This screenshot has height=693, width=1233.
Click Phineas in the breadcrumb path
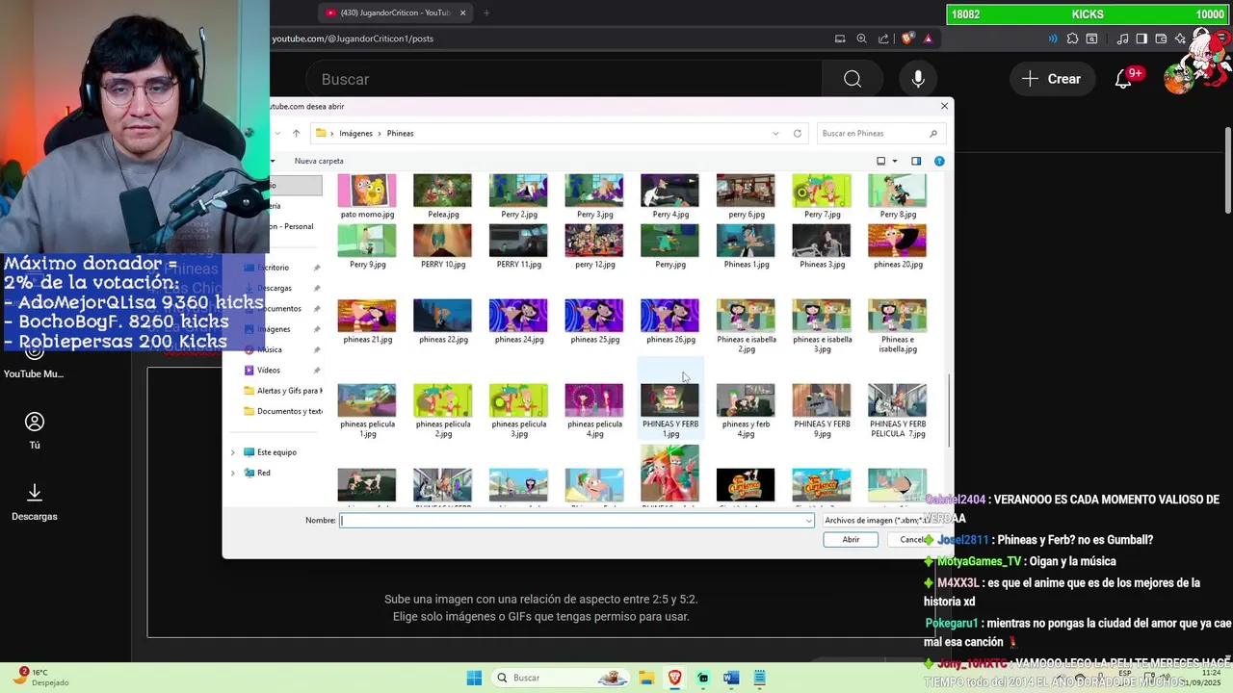400,133
